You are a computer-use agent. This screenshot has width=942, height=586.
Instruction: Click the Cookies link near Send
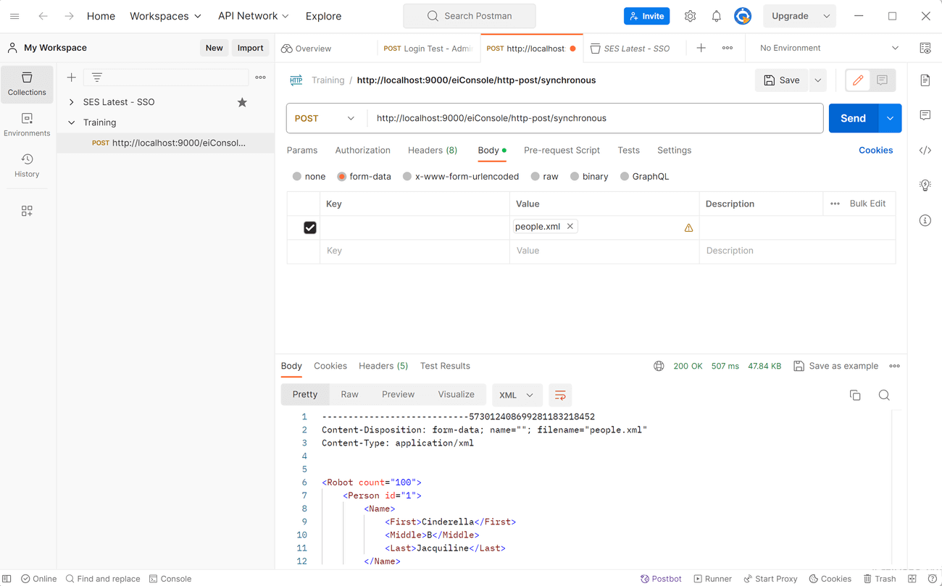pos(875,151)
